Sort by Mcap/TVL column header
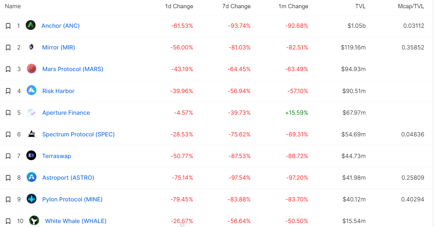The image size is (435, 227). click(x=411, y=6)
